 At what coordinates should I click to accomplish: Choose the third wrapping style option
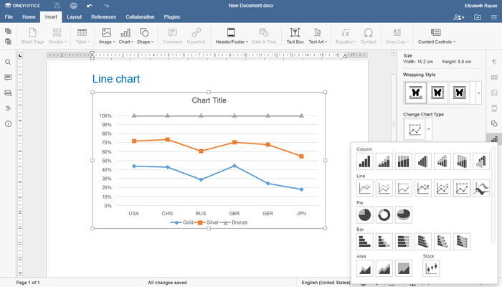click(x=461, y=92)
